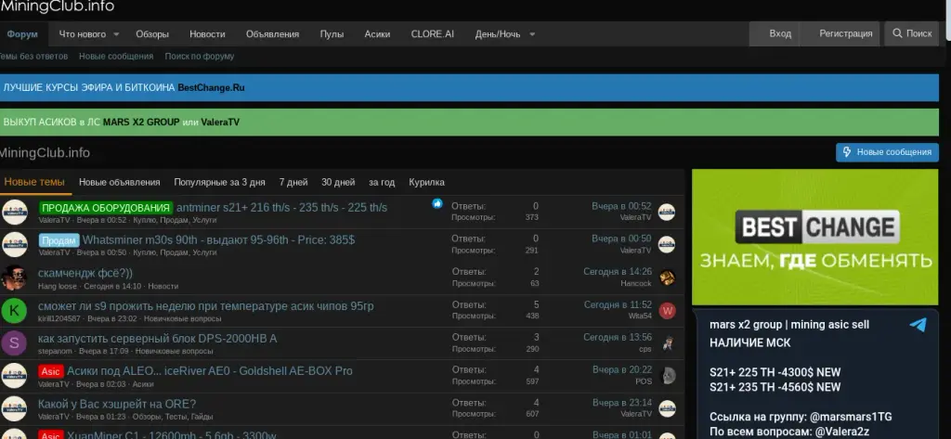Image resolution: width=951 pixels, height=439 pixels.
Task: Switch to Популярные за 3 дня tab
Action: 219,182
